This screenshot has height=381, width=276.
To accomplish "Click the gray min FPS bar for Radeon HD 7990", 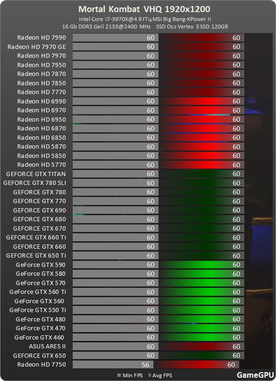I will tap(116, 38).
